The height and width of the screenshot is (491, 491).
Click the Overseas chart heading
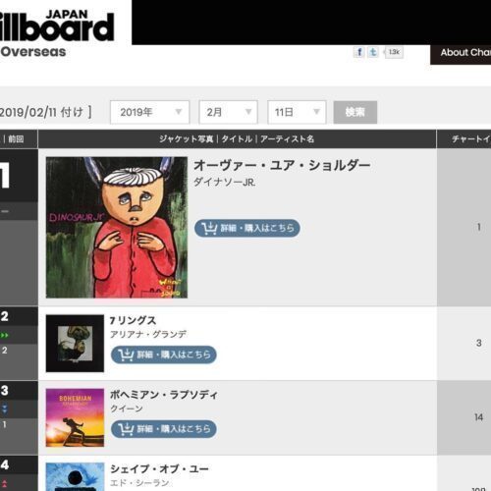[x=33, y=52]
